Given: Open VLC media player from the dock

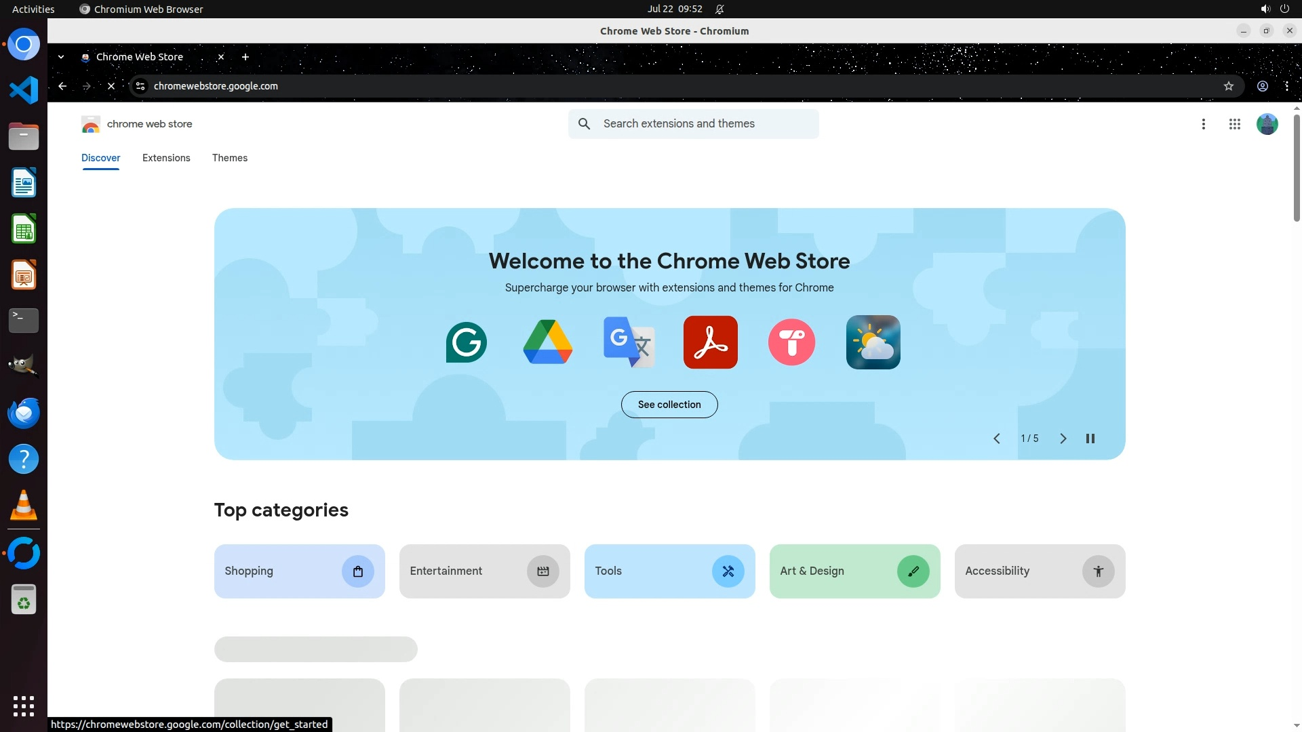Looking at the screenshot, I should [24, 505].
